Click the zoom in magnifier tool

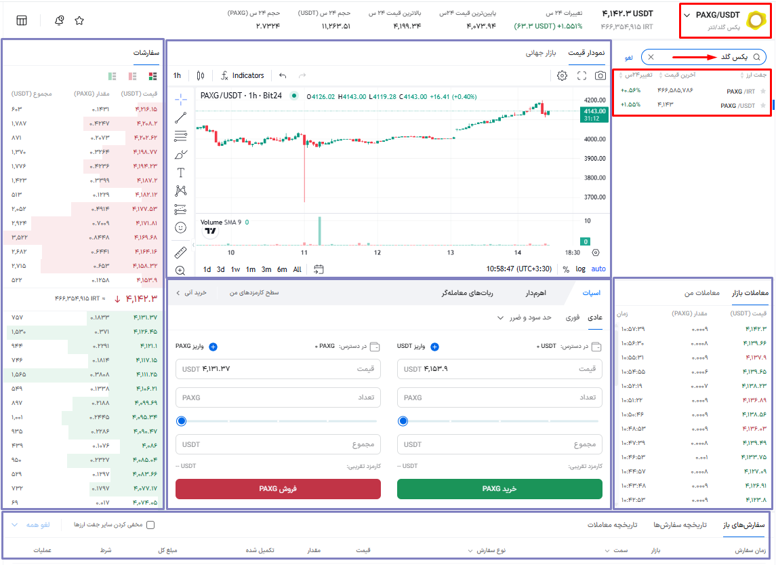click(x=181, y=271)
